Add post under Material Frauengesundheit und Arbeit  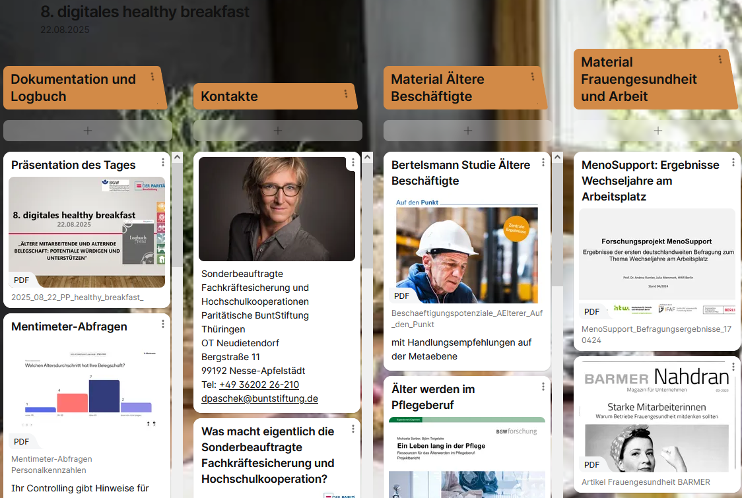point(658,131)
